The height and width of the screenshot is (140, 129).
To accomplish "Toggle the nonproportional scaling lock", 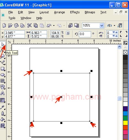I will point(68,33).
